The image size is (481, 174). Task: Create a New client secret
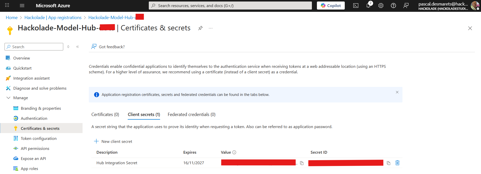pos(113,141)
